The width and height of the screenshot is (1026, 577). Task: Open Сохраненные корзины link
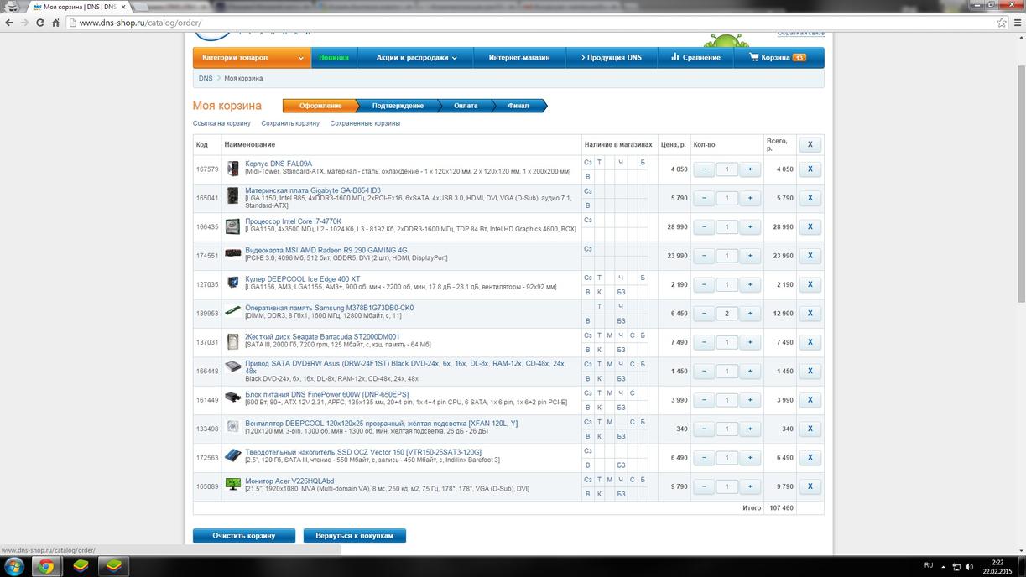pos(365,123)
